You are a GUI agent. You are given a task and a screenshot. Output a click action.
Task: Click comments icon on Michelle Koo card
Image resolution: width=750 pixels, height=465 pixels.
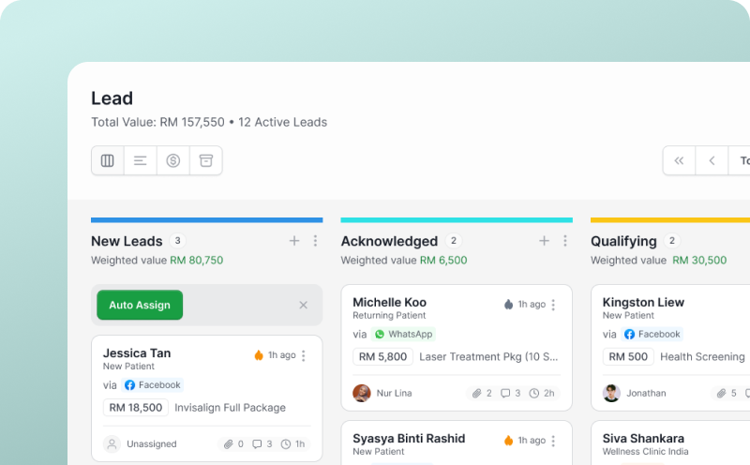(x=505, y=393)
